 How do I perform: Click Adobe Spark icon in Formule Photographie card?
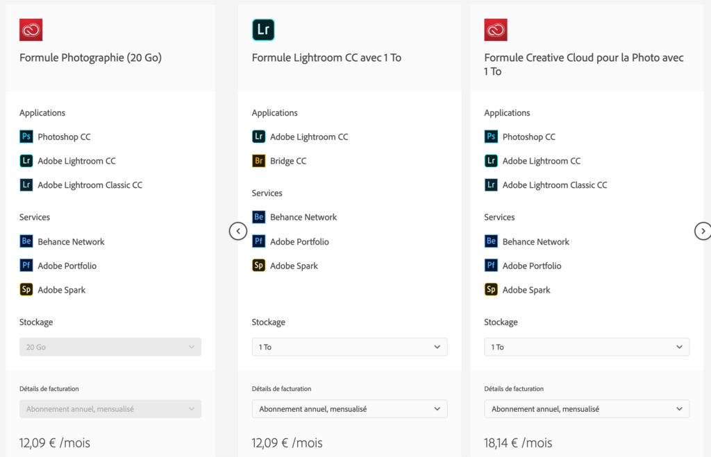26,289
